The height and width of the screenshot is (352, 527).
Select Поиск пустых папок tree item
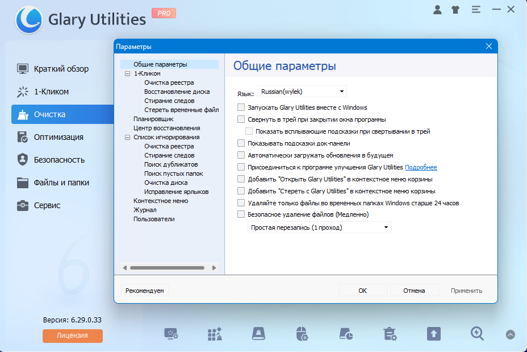pos(173,173)
